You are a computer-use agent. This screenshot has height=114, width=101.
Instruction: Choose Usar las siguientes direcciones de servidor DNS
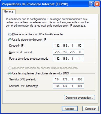10,73
